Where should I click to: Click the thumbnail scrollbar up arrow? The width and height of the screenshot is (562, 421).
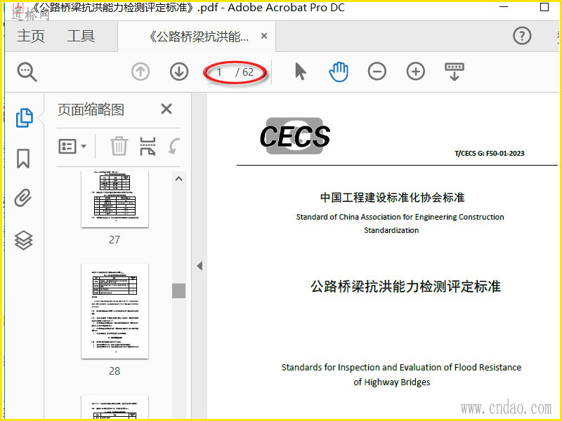178,179
